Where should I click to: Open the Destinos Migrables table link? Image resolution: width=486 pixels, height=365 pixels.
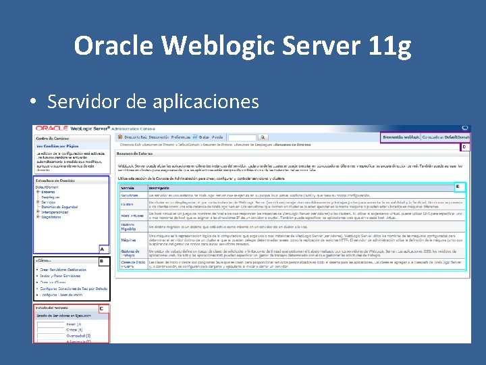pyautogui.click(x=128, y=226)
